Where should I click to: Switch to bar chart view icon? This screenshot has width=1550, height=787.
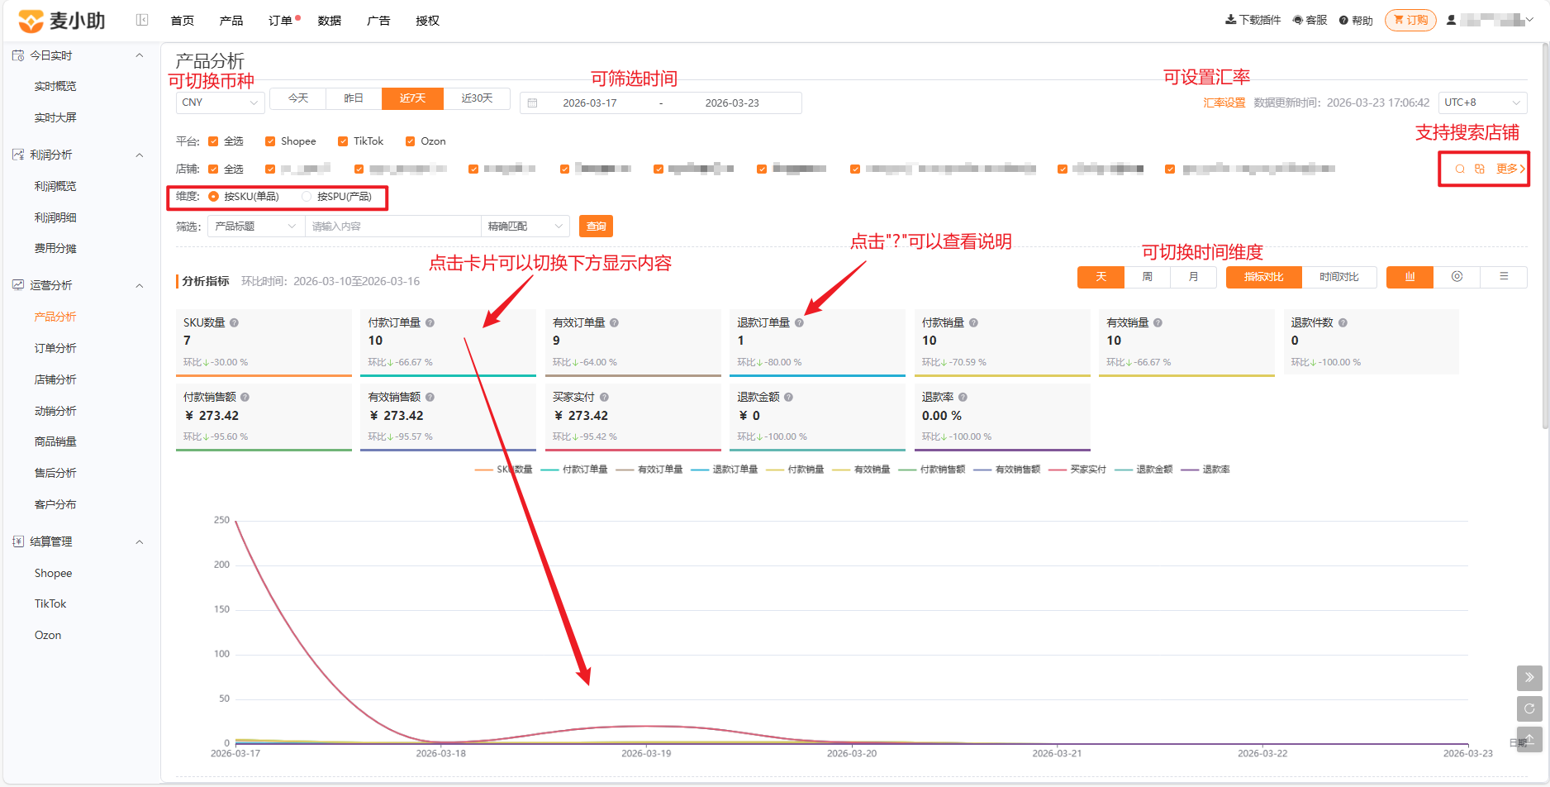pos(1410,277)
